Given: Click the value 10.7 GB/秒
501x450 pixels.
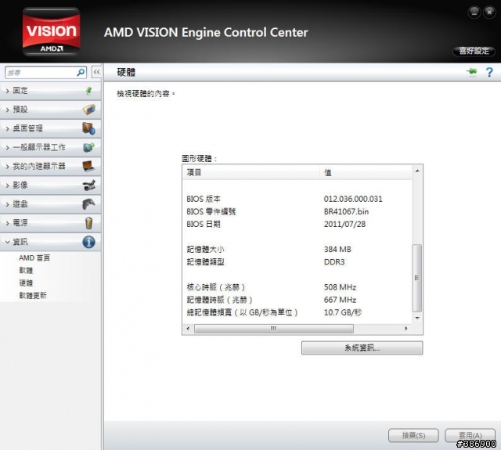Looking at the screenshot, I should [x=343, y=312].
